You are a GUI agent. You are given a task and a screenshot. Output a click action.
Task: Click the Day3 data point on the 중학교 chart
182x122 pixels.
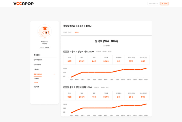[83, 108]
